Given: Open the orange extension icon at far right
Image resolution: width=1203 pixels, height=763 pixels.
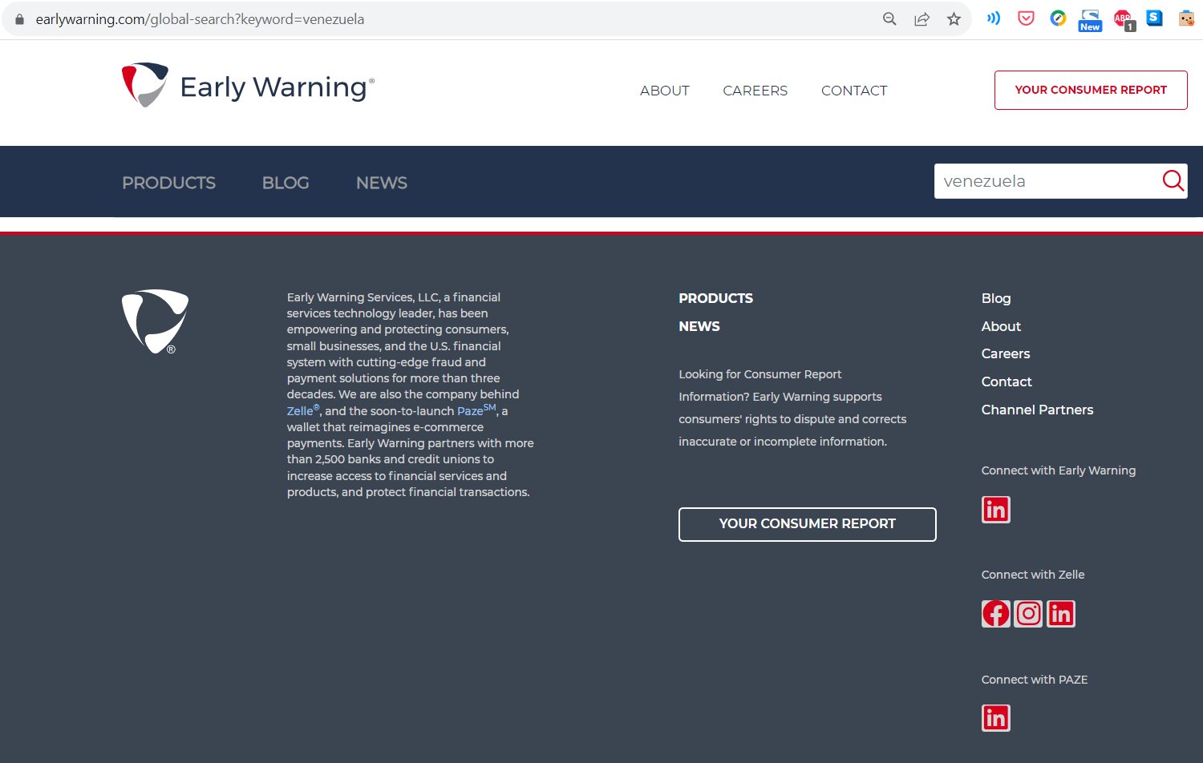Looking at the screenshot, I should [x=1186, y=18].
